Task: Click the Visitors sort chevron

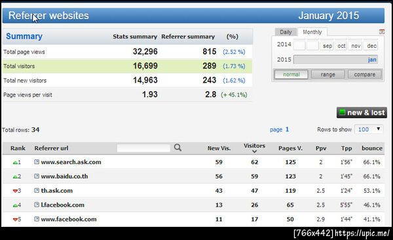Action: click(254, 151)
